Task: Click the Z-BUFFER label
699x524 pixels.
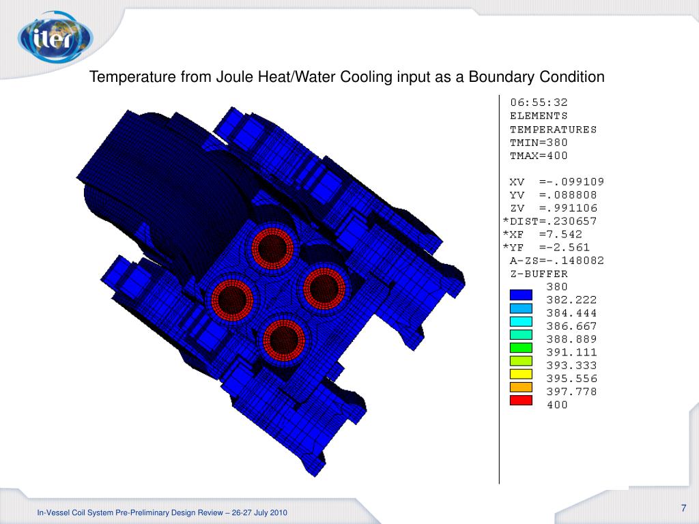Action: (x=539, y=274)
